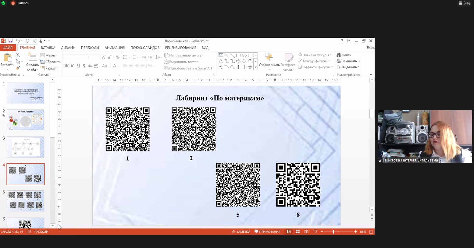This screenshot has height=248, width=474.
Task: Pick the Oval shape from gallery
Action: [x=244, y=55]
